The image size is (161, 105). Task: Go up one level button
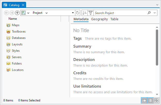[x=17, y=13]
